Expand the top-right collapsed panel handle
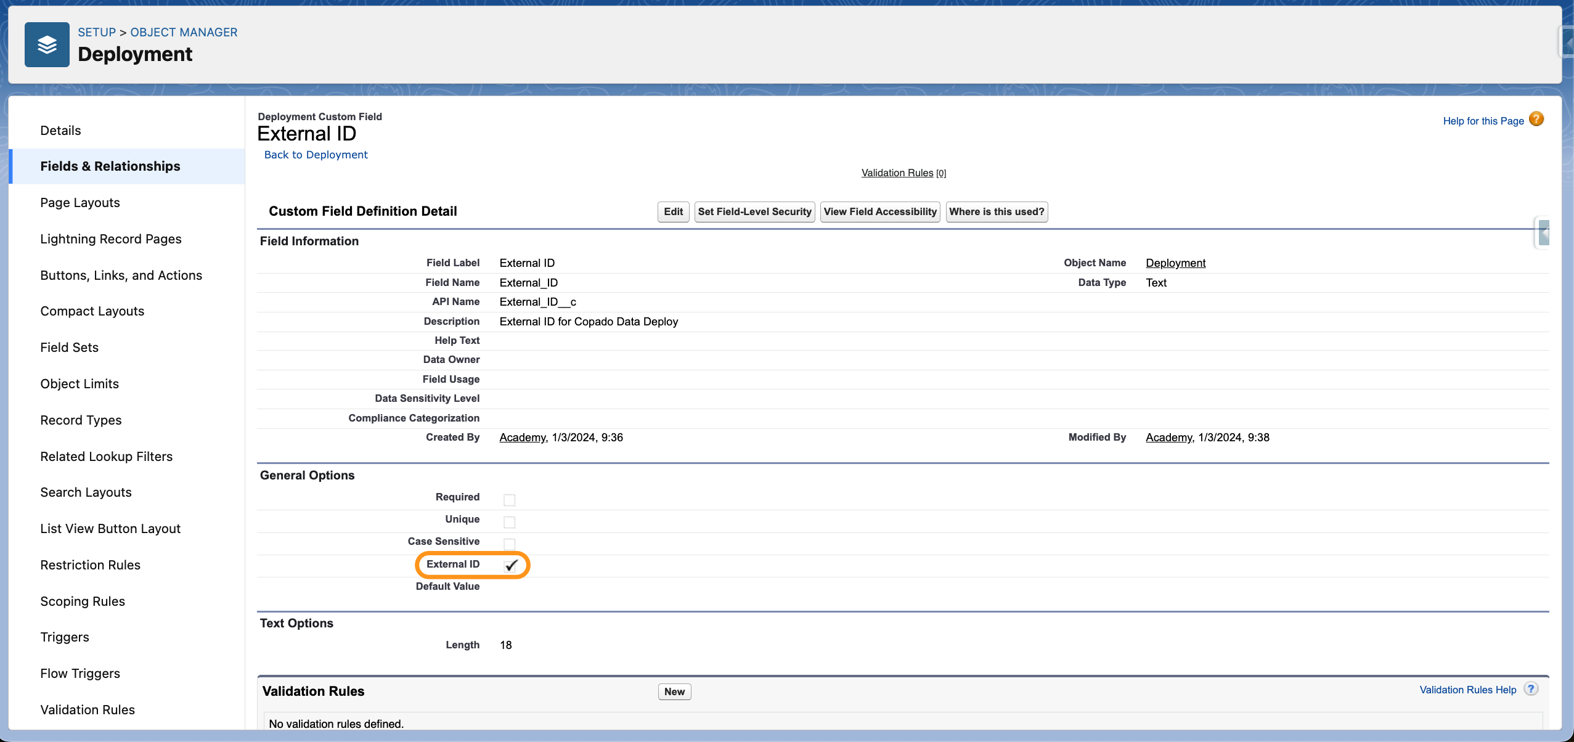1574x742 pixels. [1568, 43]
